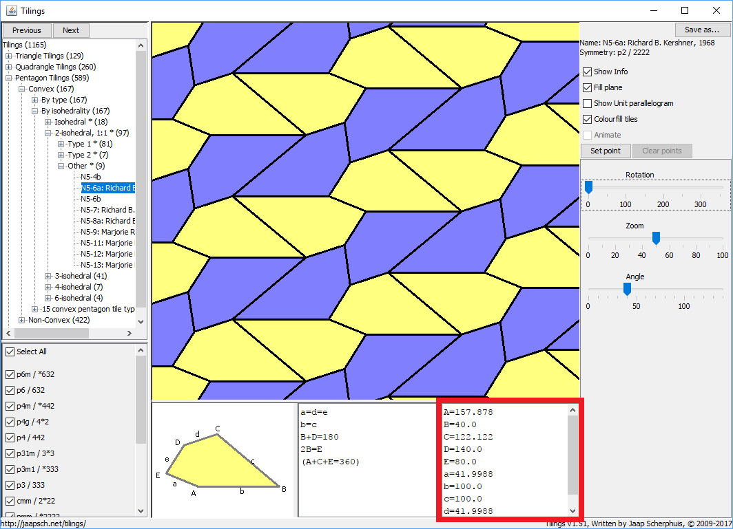This screenshot has height=529, width=733.
Task: Uncheck the p6 / 632 symmetry filter
Action: point(10,390)
